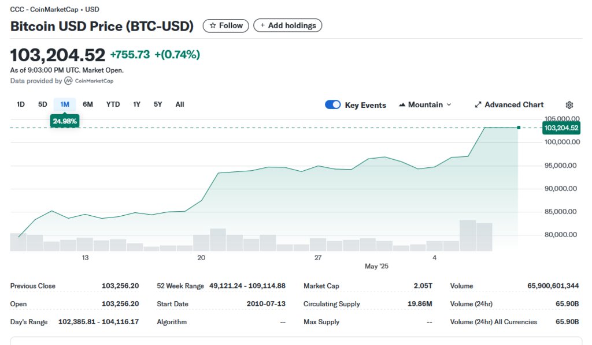Open chart settings gear icon
The width and height of the screenshot is (592, 345).
click(569, 105)
